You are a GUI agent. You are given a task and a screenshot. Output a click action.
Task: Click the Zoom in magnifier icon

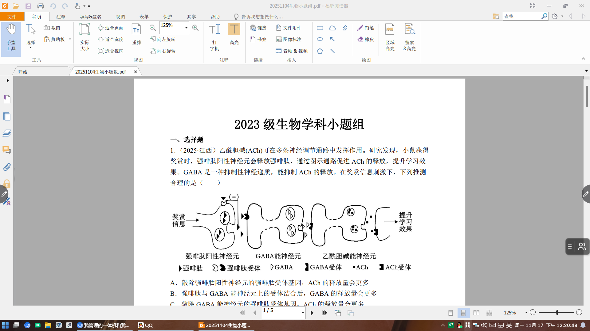(195, 28)
